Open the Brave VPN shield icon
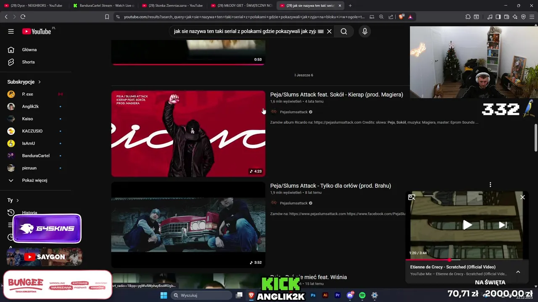 (x=523, y=17)
